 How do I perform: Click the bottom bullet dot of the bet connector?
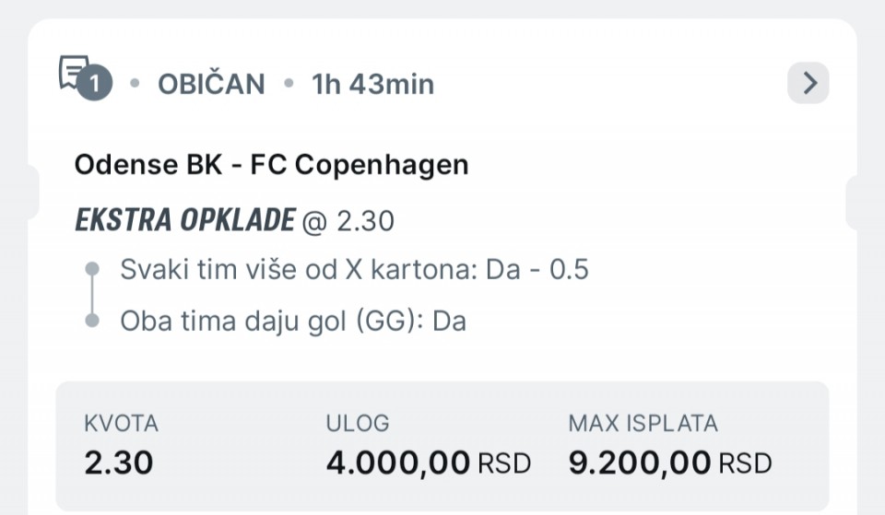click(91, 321)
